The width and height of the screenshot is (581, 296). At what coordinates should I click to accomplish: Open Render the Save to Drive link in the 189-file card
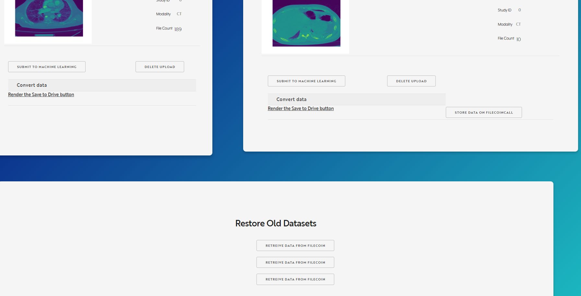click(41, 95)
